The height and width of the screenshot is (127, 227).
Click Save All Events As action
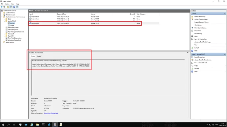(200, 39)
